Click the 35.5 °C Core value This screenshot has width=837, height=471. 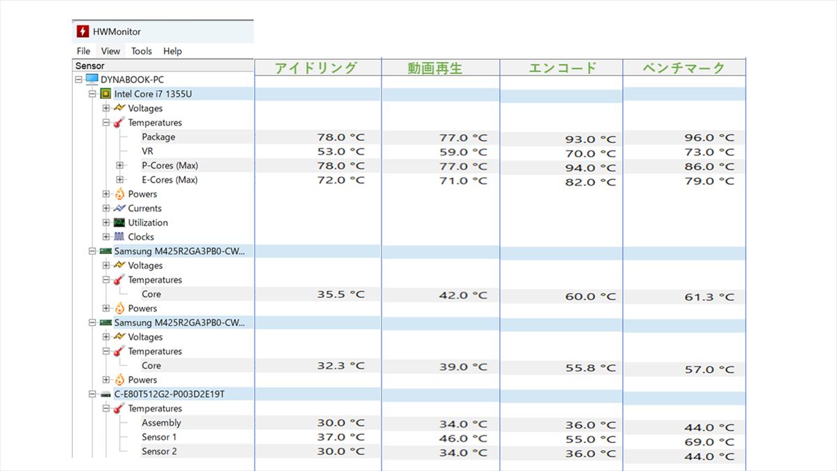click(x=340, y=294)
